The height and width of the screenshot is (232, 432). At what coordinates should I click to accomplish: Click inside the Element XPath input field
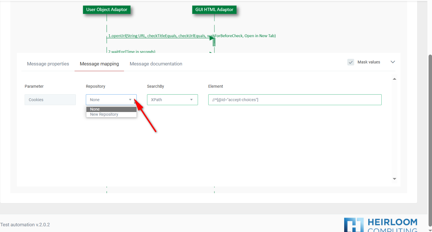point(295,99)
